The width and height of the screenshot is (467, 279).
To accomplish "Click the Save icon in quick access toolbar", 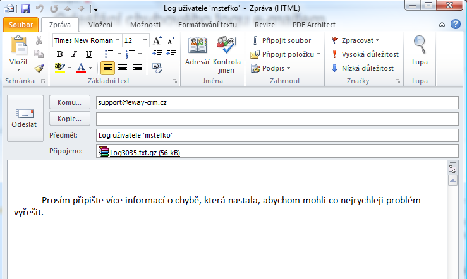I will pos(26,9).
